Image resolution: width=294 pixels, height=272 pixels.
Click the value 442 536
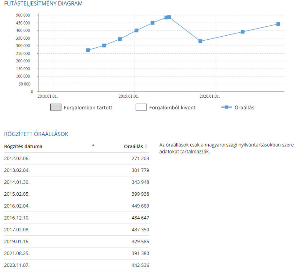[x=140, y=265]
